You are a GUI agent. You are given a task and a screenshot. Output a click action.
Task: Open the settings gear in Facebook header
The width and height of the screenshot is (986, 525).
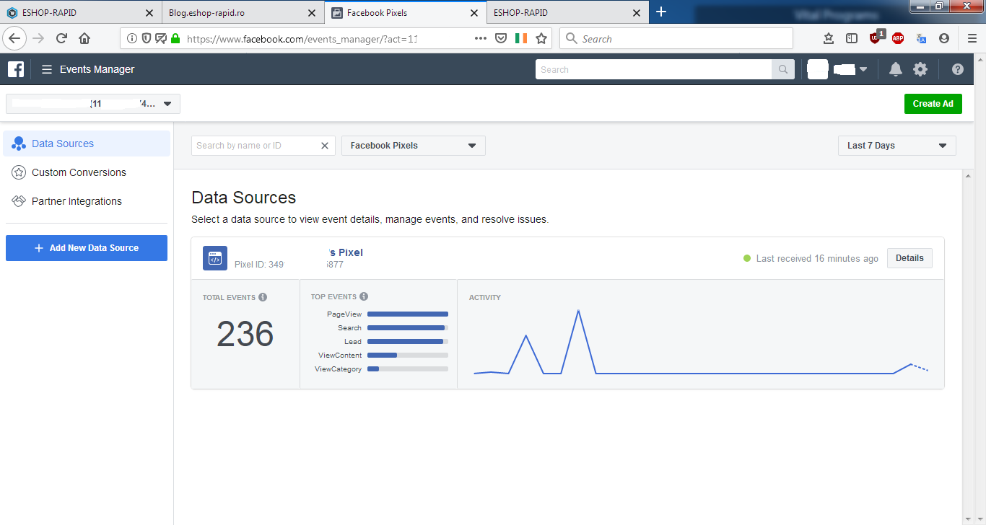click(x=920, y=69)
